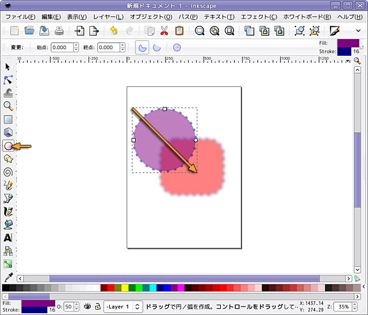Viewport: 368px width, 315px height.
Task: Toggle the layer lock icon
Action: tap(98, 307)
